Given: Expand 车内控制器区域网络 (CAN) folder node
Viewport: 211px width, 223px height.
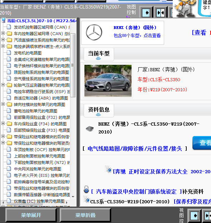Looking at the screenshot, I should tap(3, 33).
